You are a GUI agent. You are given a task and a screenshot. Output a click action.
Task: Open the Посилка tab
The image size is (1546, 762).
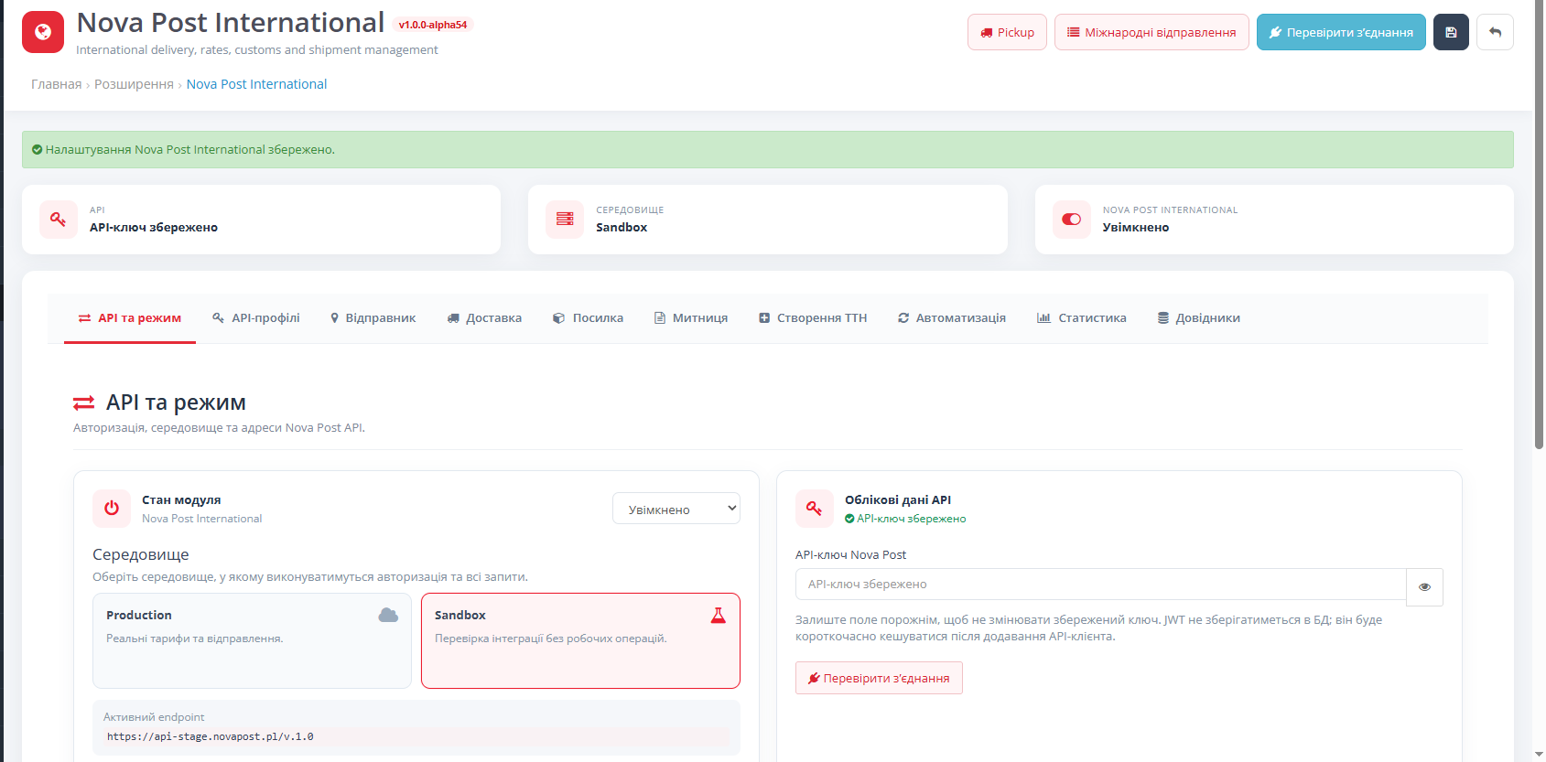coord(588,318)
